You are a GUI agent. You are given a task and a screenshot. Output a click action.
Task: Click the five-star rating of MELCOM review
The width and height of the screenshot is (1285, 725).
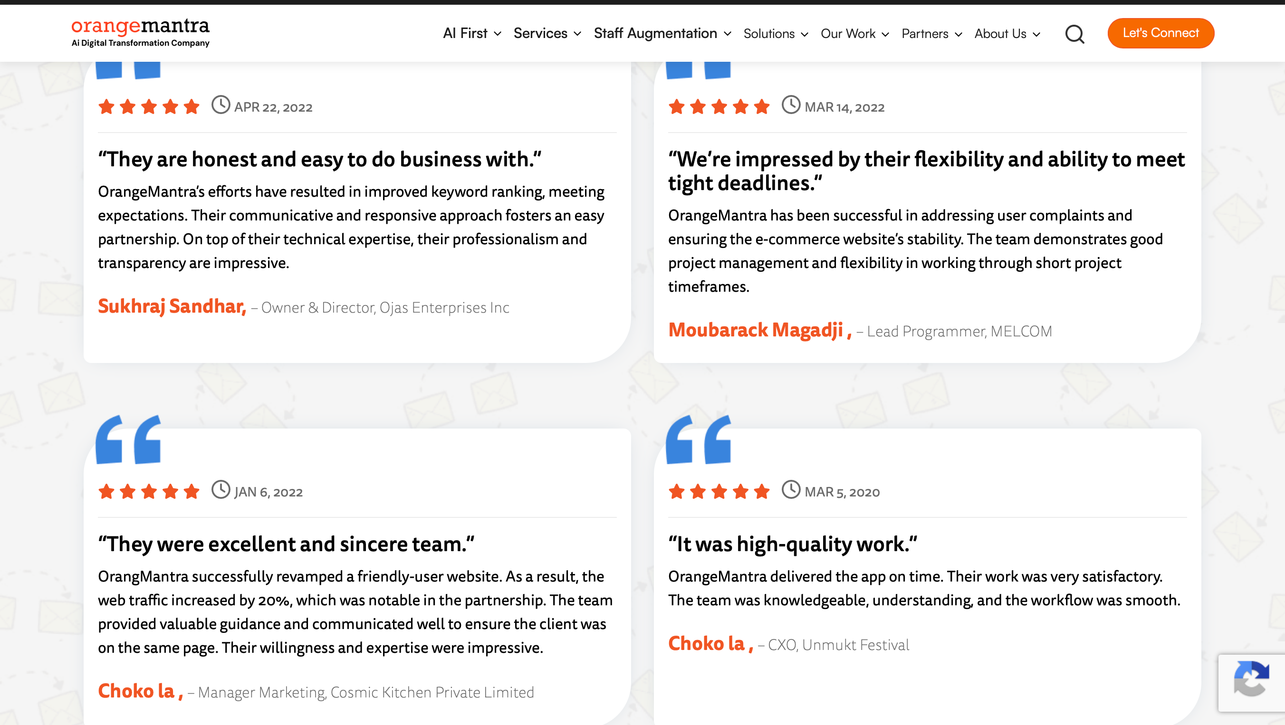click(719, 107)
